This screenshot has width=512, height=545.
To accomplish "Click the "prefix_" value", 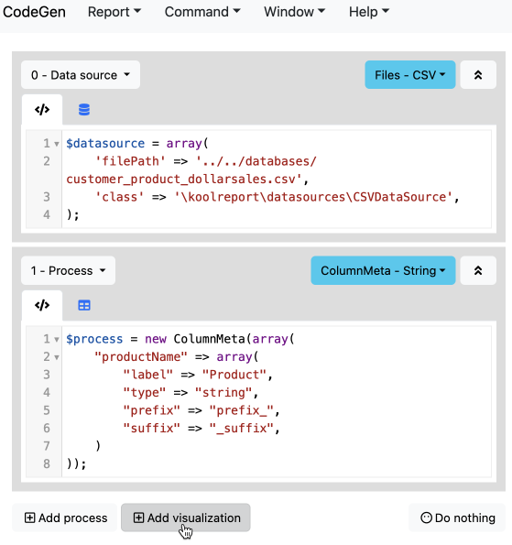I will pos(242,410).
